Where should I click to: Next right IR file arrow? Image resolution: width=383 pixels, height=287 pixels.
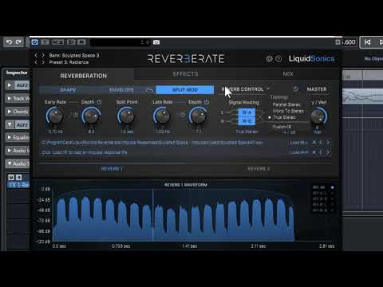pyautogui.click(x=328, y=152)
